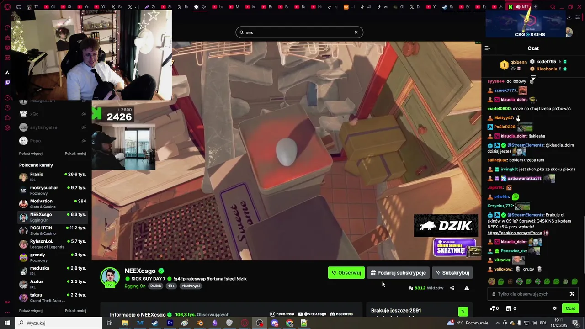Click kotlet795 in gift leaderboard

tap(546, 62)
